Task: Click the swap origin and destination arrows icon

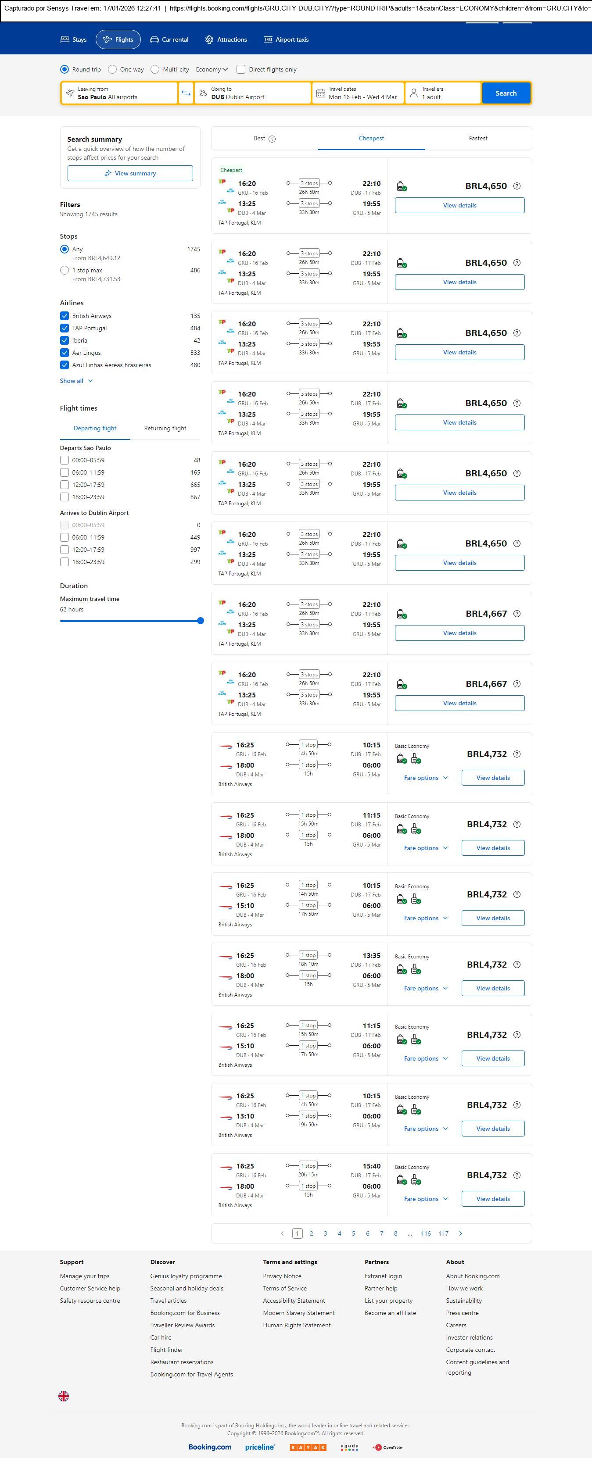Action: (186, 93)
